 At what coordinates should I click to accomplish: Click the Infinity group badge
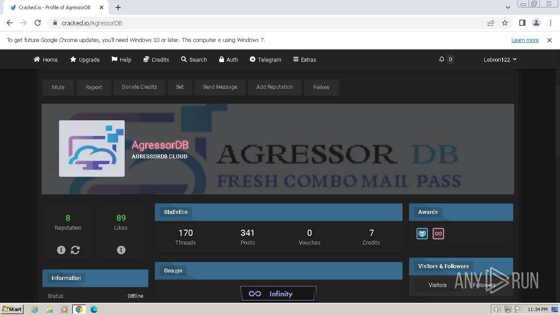(x=278, y=294)
